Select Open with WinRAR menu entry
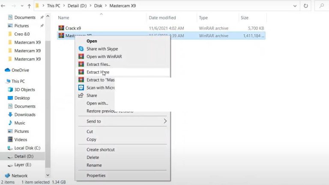Viewport: 329px width, 185px height. tap(105, 56)
